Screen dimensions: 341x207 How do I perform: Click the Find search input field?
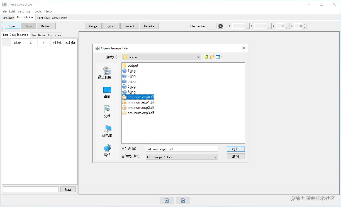click(31, 189)
